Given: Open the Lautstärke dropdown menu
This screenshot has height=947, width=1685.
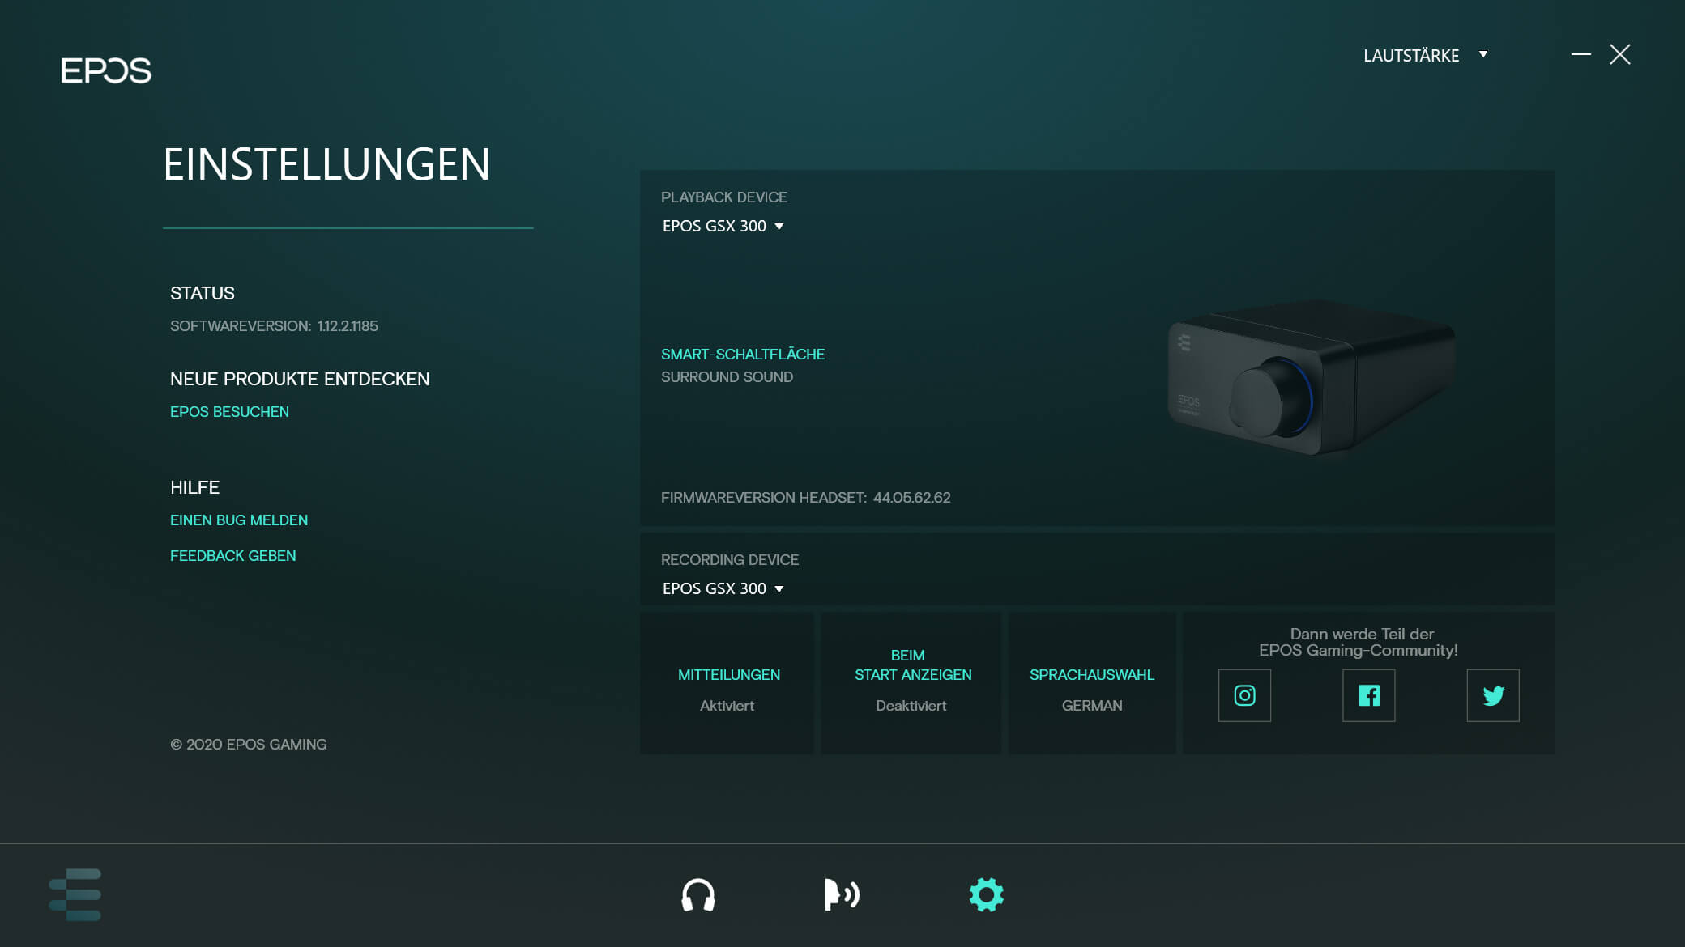Looking at the screenshot, I should click(1425, 55).
